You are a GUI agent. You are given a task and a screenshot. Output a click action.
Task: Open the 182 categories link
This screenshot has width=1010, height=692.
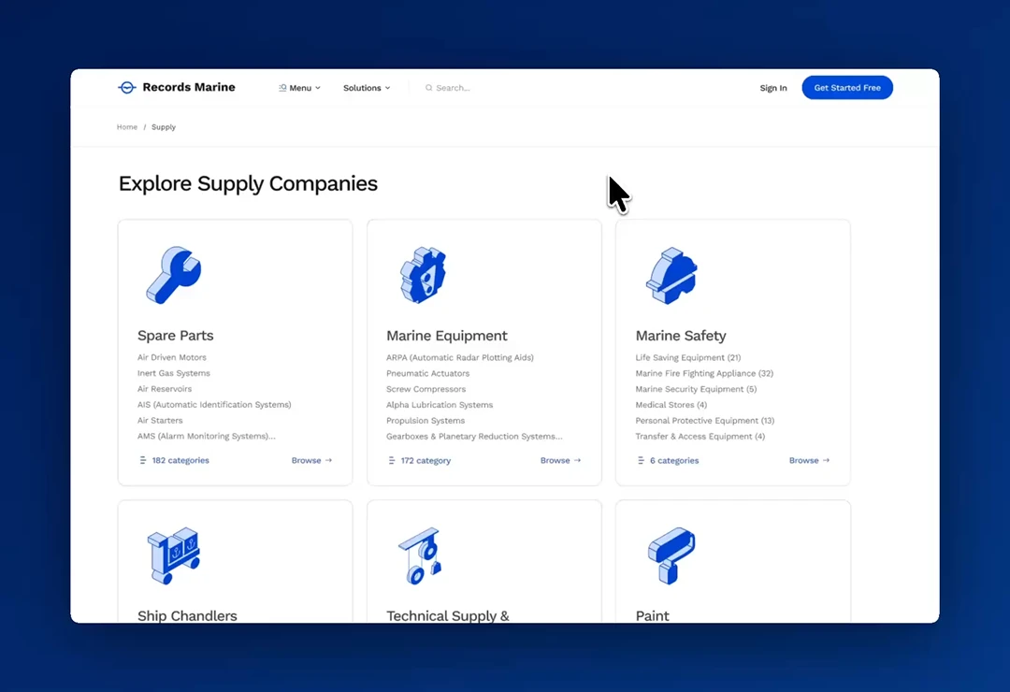point(180,461)
